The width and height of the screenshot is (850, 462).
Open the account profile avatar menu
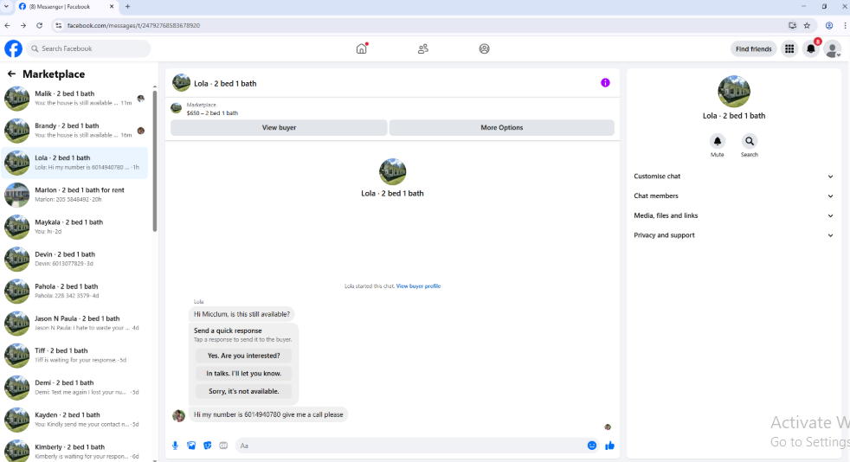point(832,48)
